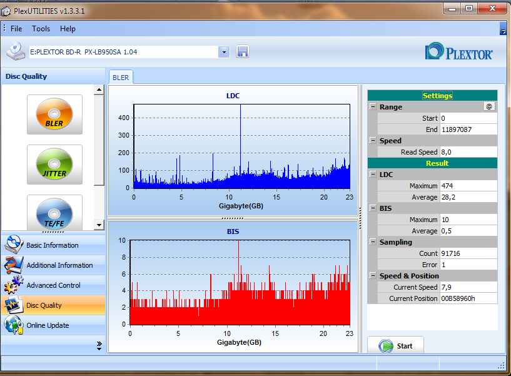Image resolution: width=511 pixels, height=376 pixels.
Task: Collapse the Sampling result group
Action: point(373,241)
